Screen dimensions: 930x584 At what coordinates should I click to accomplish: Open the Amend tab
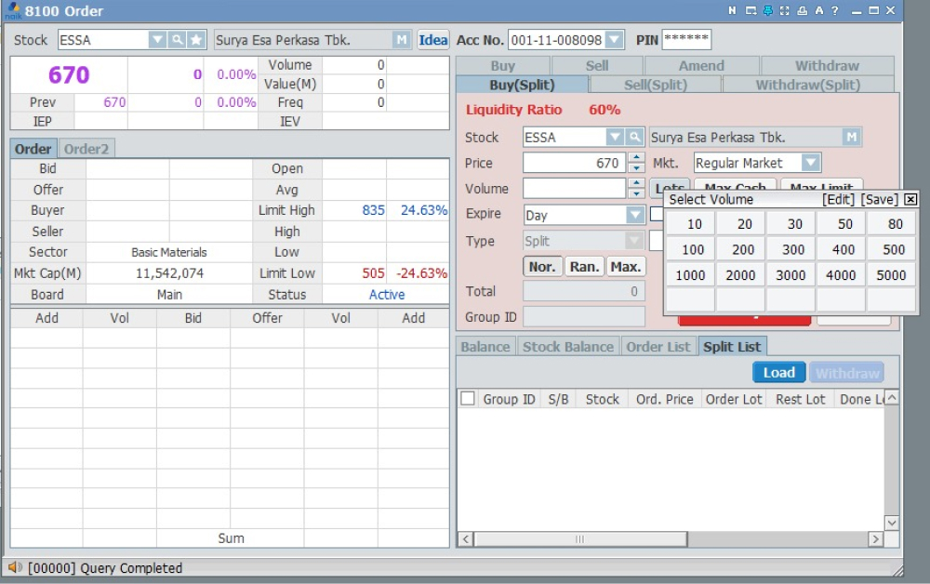tap(701, 66)
